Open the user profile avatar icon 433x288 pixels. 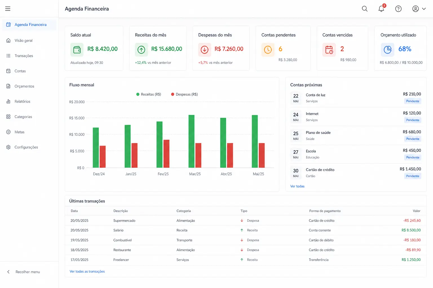[415, 9]
